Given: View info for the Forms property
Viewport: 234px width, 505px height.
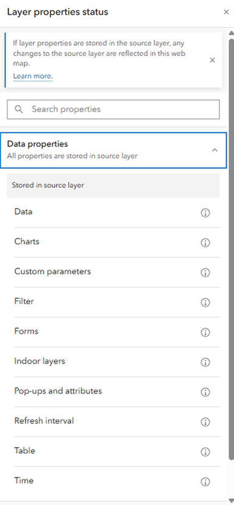Looking at the screenshot, I should (x=205, y=332).
